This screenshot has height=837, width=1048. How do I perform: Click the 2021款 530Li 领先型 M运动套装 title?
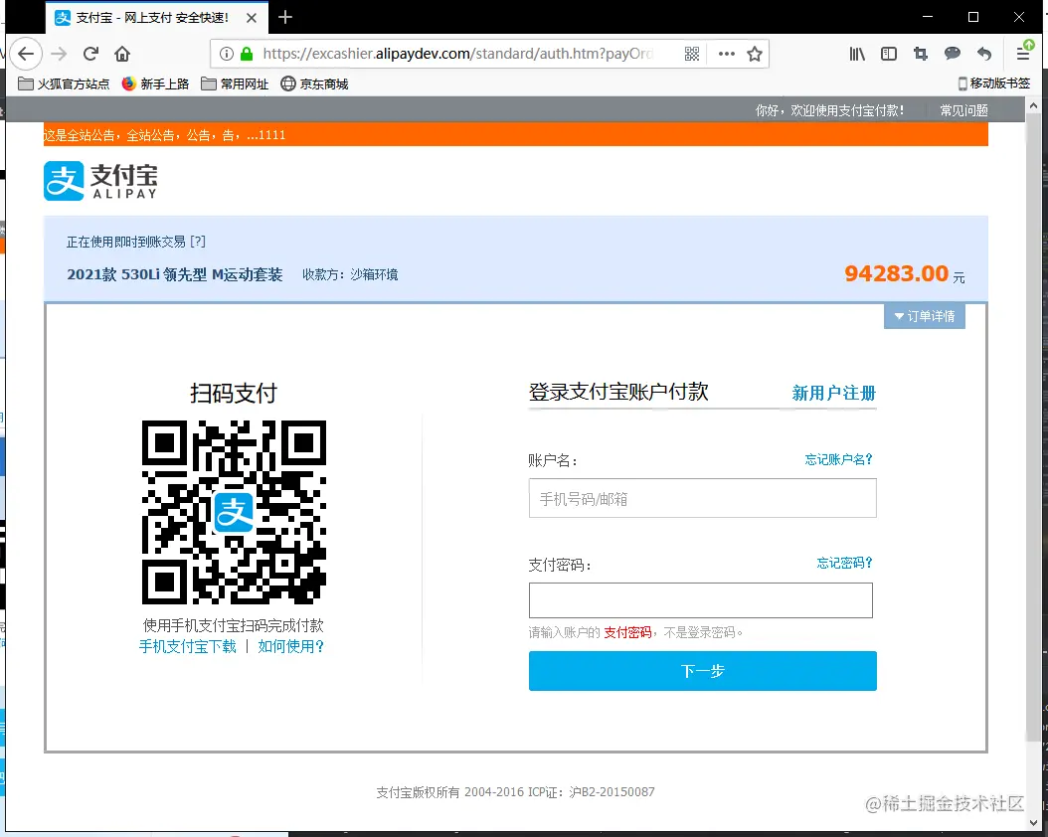174,274
